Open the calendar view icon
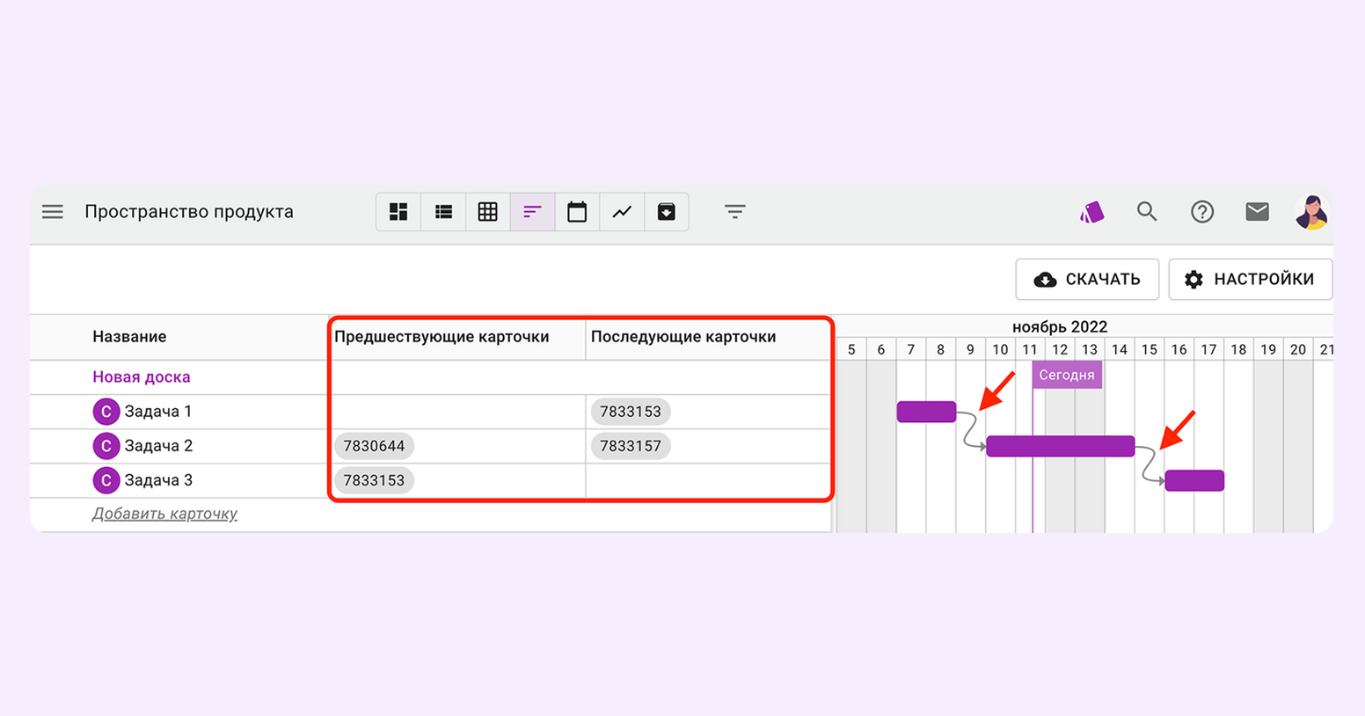 pyautogui.click(x=577, y=212)
